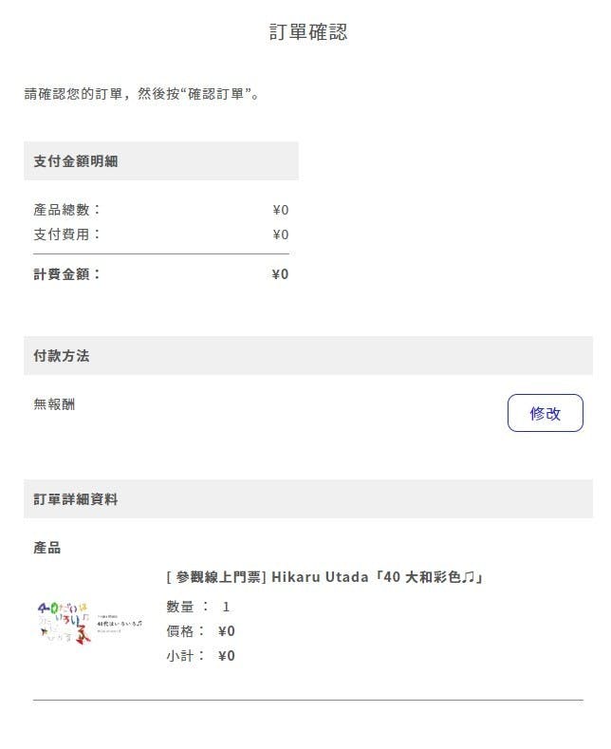Viewport: 611px width, 749px height.
Task: Click the 訂單詳細資料 section header
Action: coord(76,499)
